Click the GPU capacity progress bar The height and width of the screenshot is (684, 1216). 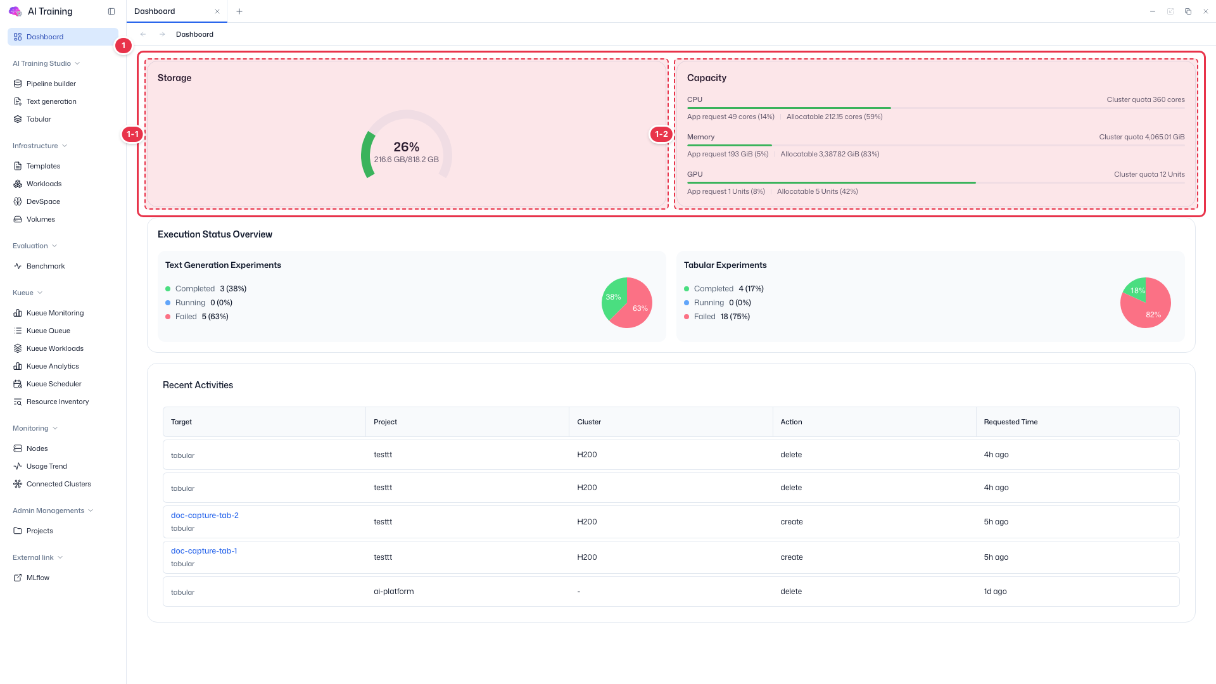pyautogui.click(x=935, y=183)
